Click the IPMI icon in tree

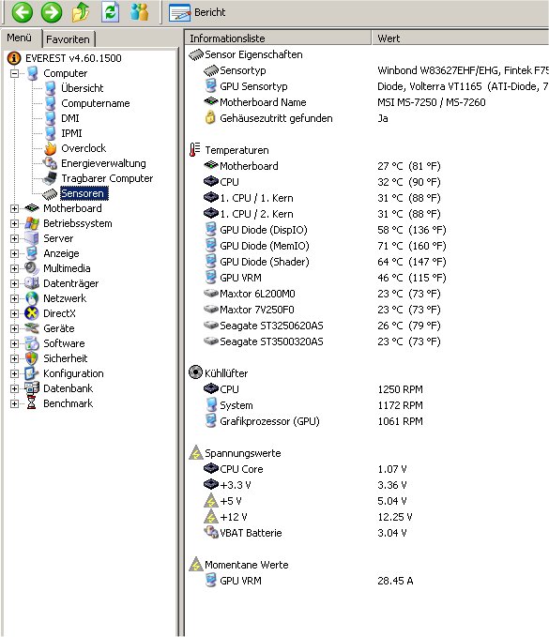(51, 133)
